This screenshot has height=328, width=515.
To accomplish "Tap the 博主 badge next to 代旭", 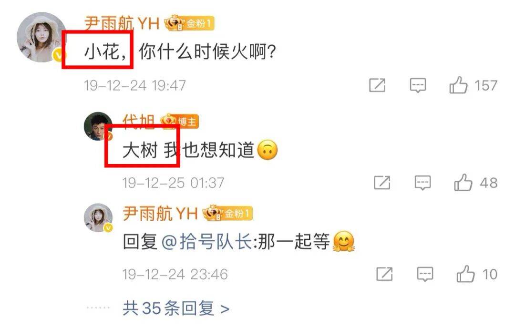I will (180, 122).
